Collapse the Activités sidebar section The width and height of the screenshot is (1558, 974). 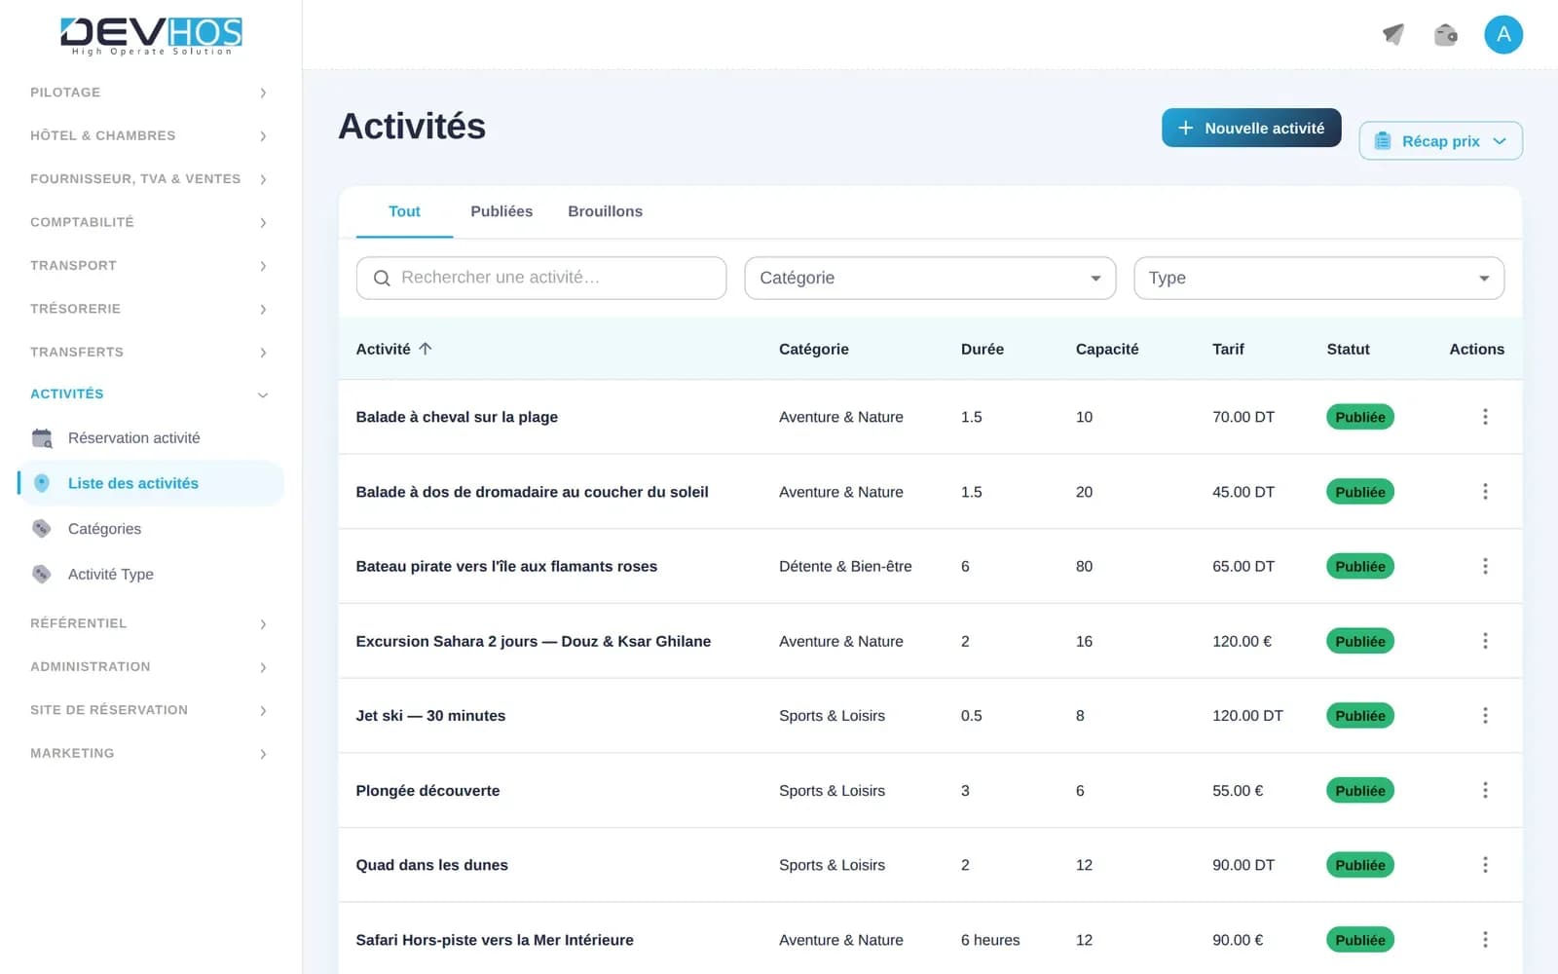(148, 394)
